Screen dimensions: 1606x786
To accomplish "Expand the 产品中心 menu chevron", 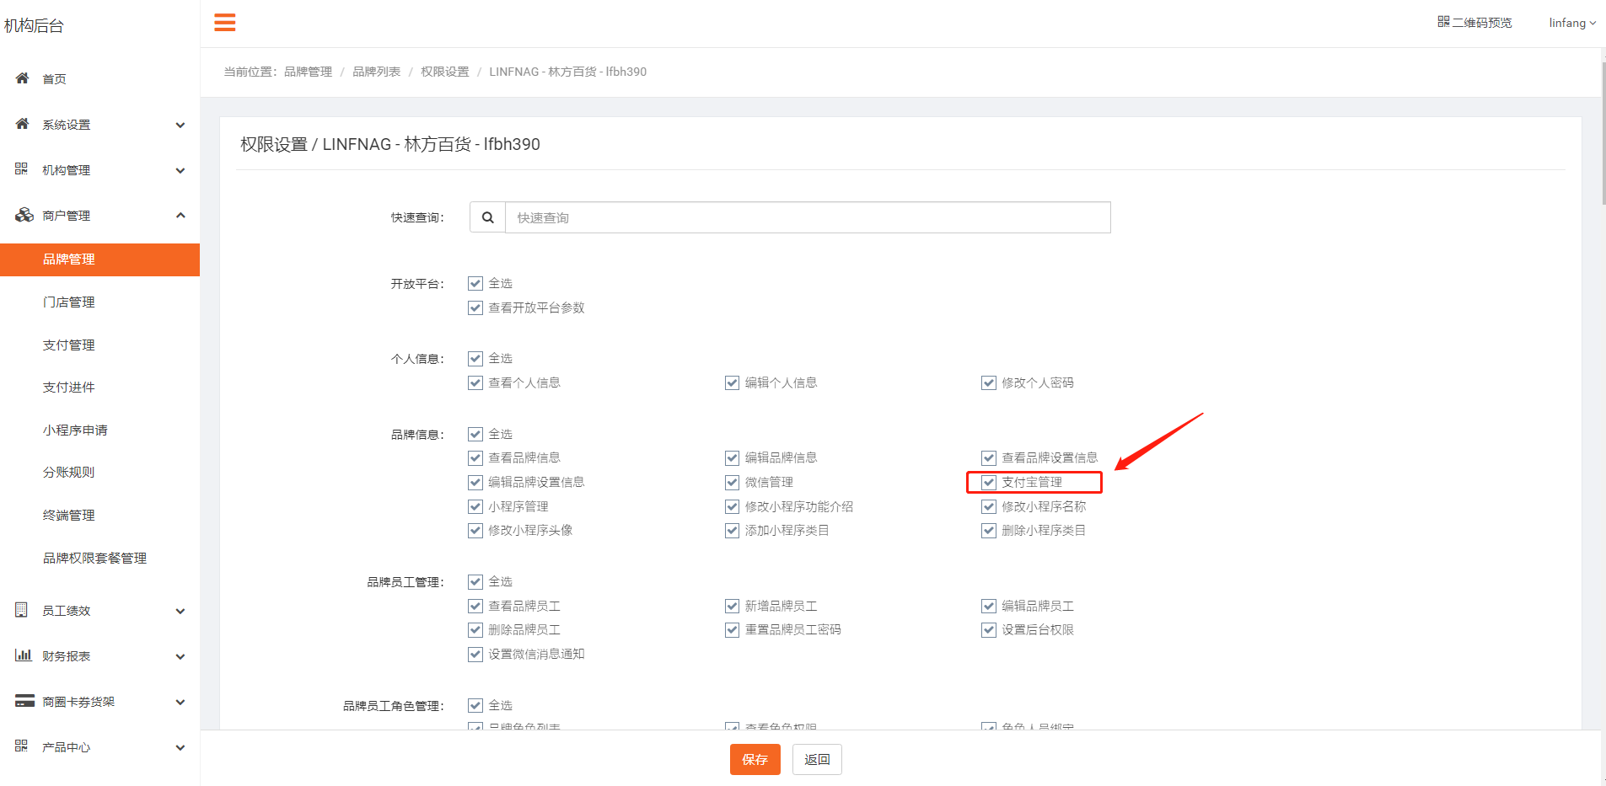I will point(180,747).
